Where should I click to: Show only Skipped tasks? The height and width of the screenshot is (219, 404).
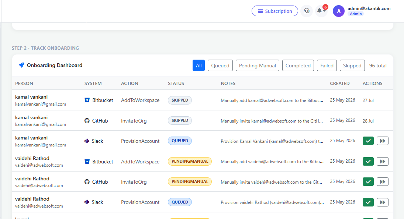click(x=352, y=66)
